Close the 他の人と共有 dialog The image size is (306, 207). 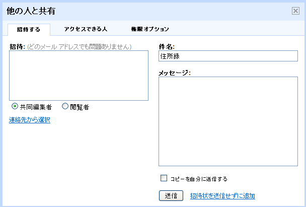point(295,11)
